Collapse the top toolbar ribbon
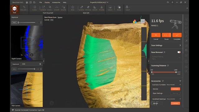199x112 pixels. point(187,8)
